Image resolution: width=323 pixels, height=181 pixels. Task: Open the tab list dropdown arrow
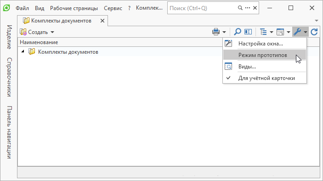tap(317, 21)
